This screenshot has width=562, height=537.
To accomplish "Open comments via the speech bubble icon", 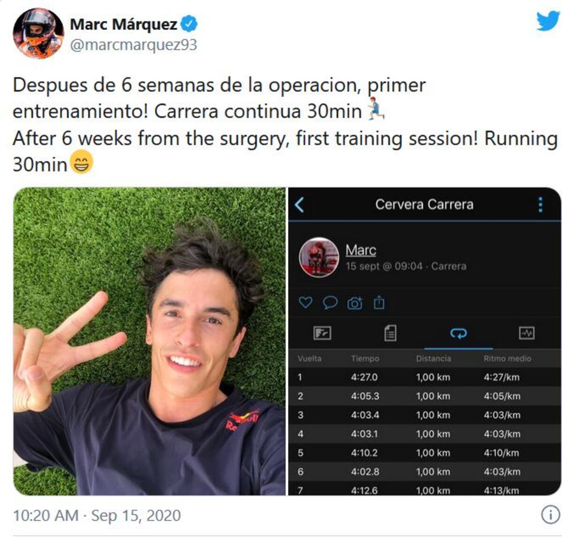I will [x=330, y=303].
